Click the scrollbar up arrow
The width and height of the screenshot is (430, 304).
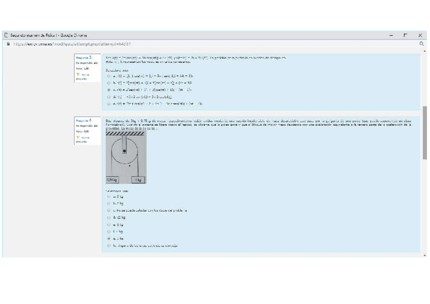click(x=424, y=52)
